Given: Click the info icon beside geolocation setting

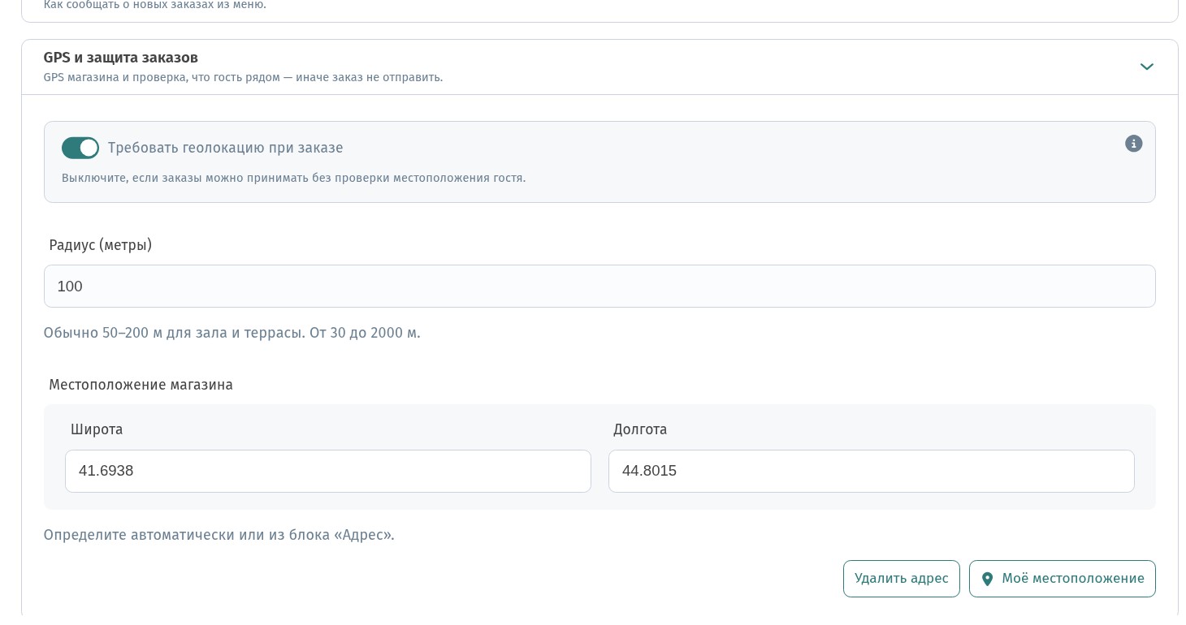Looking at the screenshot, I should pyautogui.click(x=1133, y=144).
